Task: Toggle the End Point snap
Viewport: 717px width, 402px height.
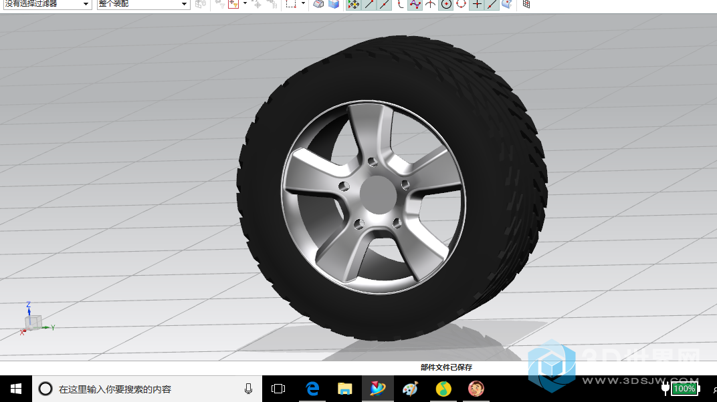Action: point(369,4)
